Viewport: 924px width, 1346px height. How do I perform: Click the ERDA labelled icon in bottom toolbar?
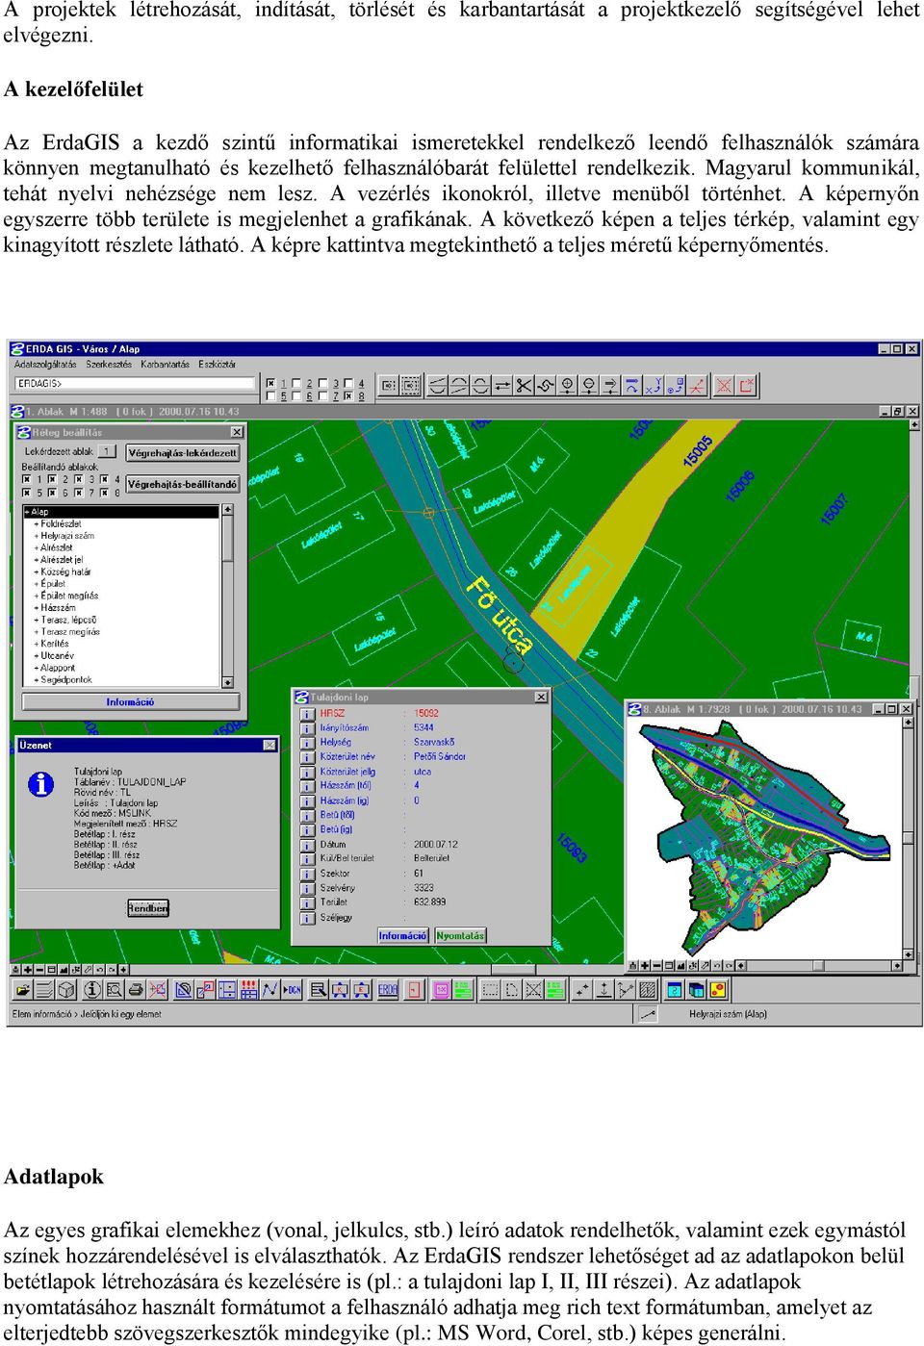[x=388, y=989]
